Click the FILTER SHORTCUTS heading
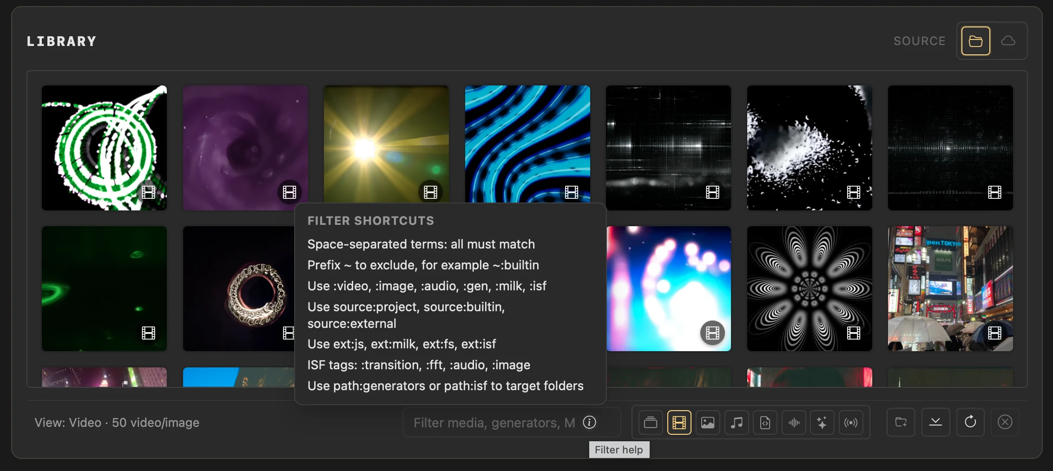The height and width of the screenshot is (471, 1053). [371, 221]
